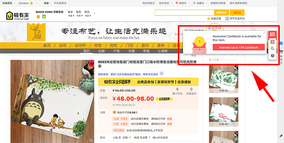Click the red ShopBack S icon

[272, 42]
